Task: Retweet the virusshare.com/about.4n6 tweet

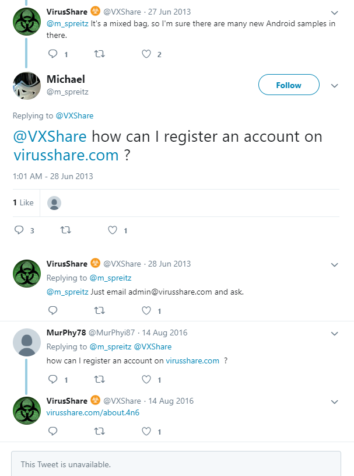Action: point(99,431)
